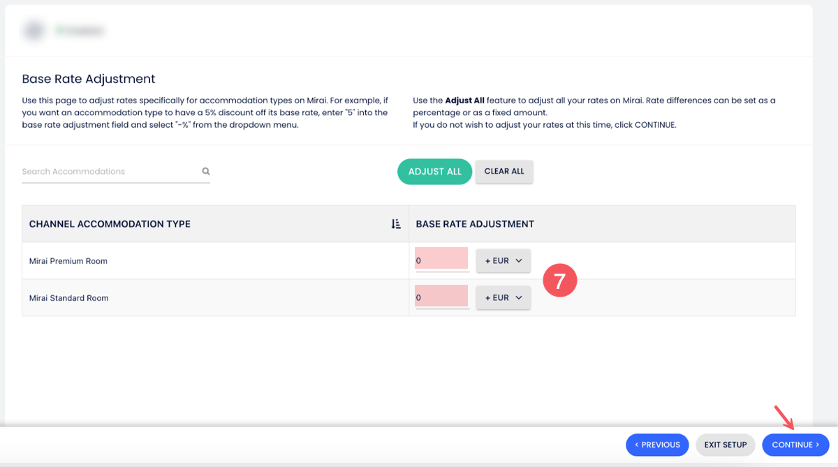Viewport: 838px width, 467px height.
Task: Click the red arrow pointing to Continue
Action: (784, 417)
